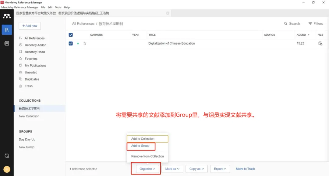Click the sync icon in the sidebar
This screenshot has height=176, width=329.
(7, 156)
